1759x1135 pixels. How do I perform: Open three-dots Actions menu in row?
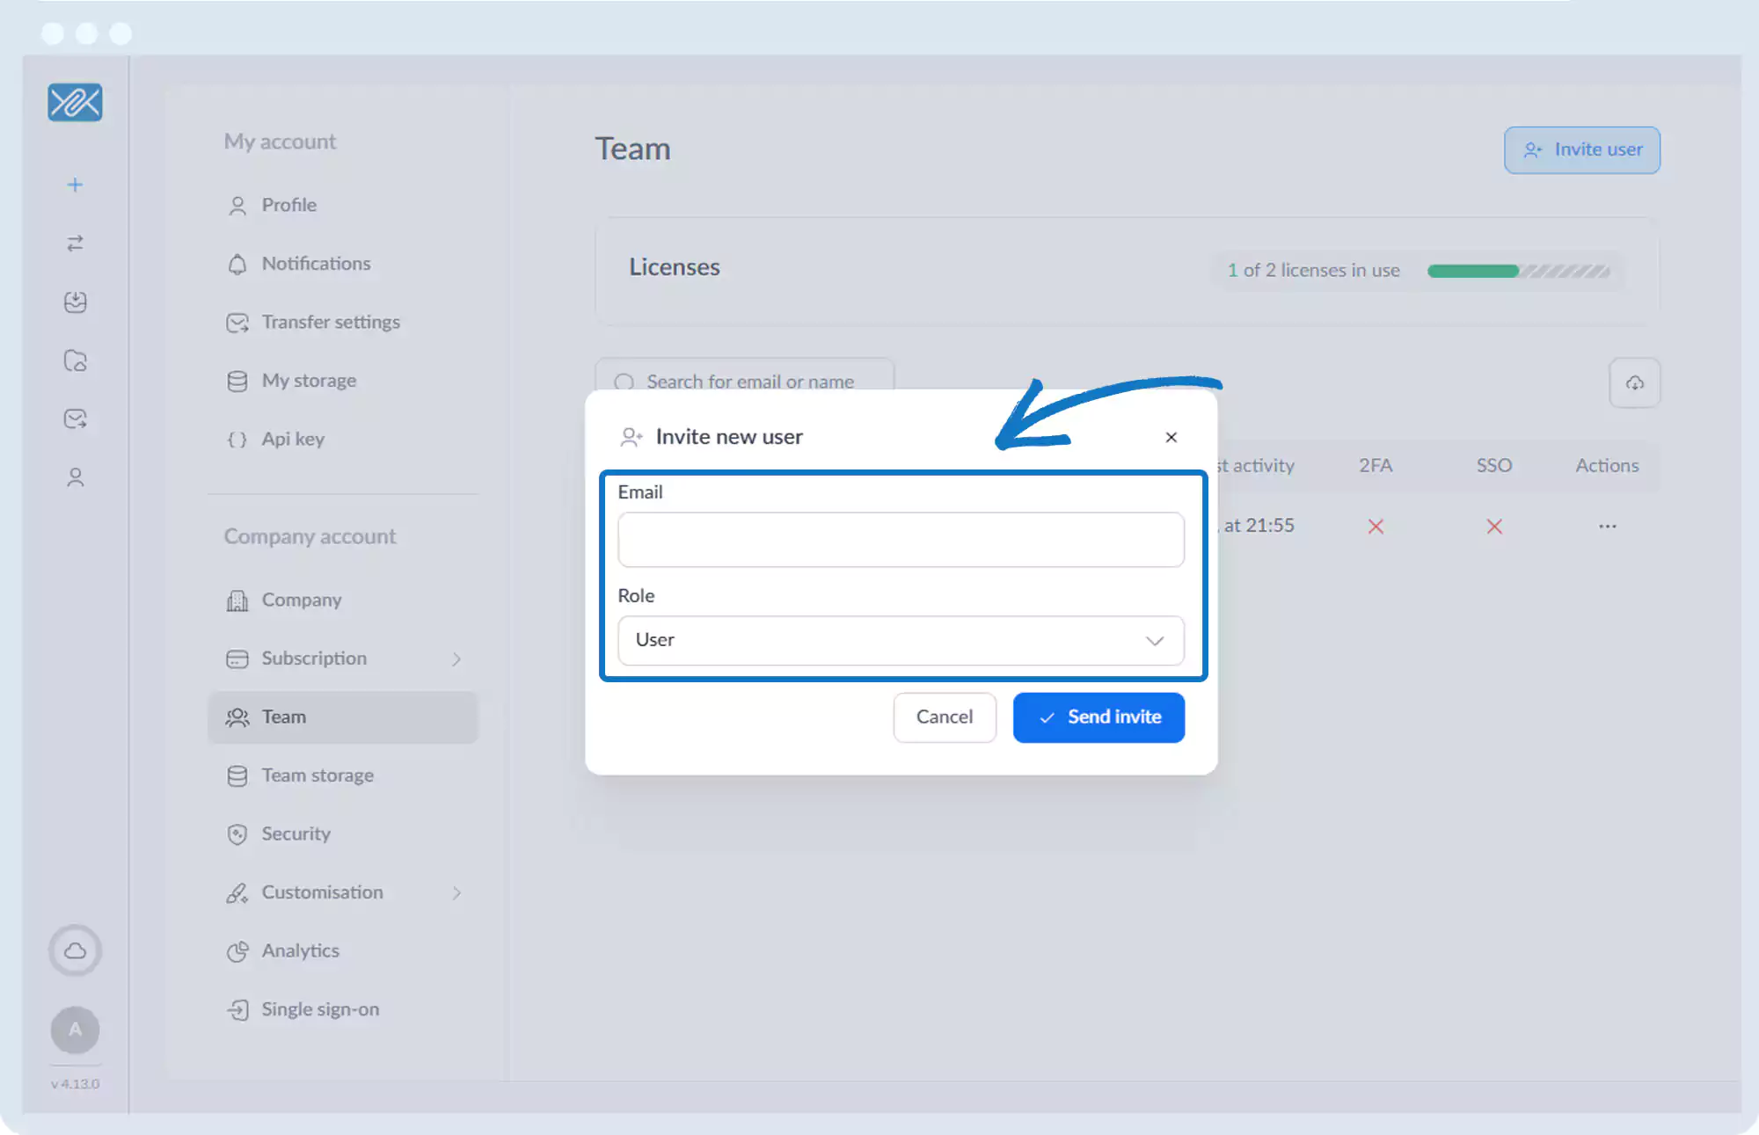[x=1607, y=526]
